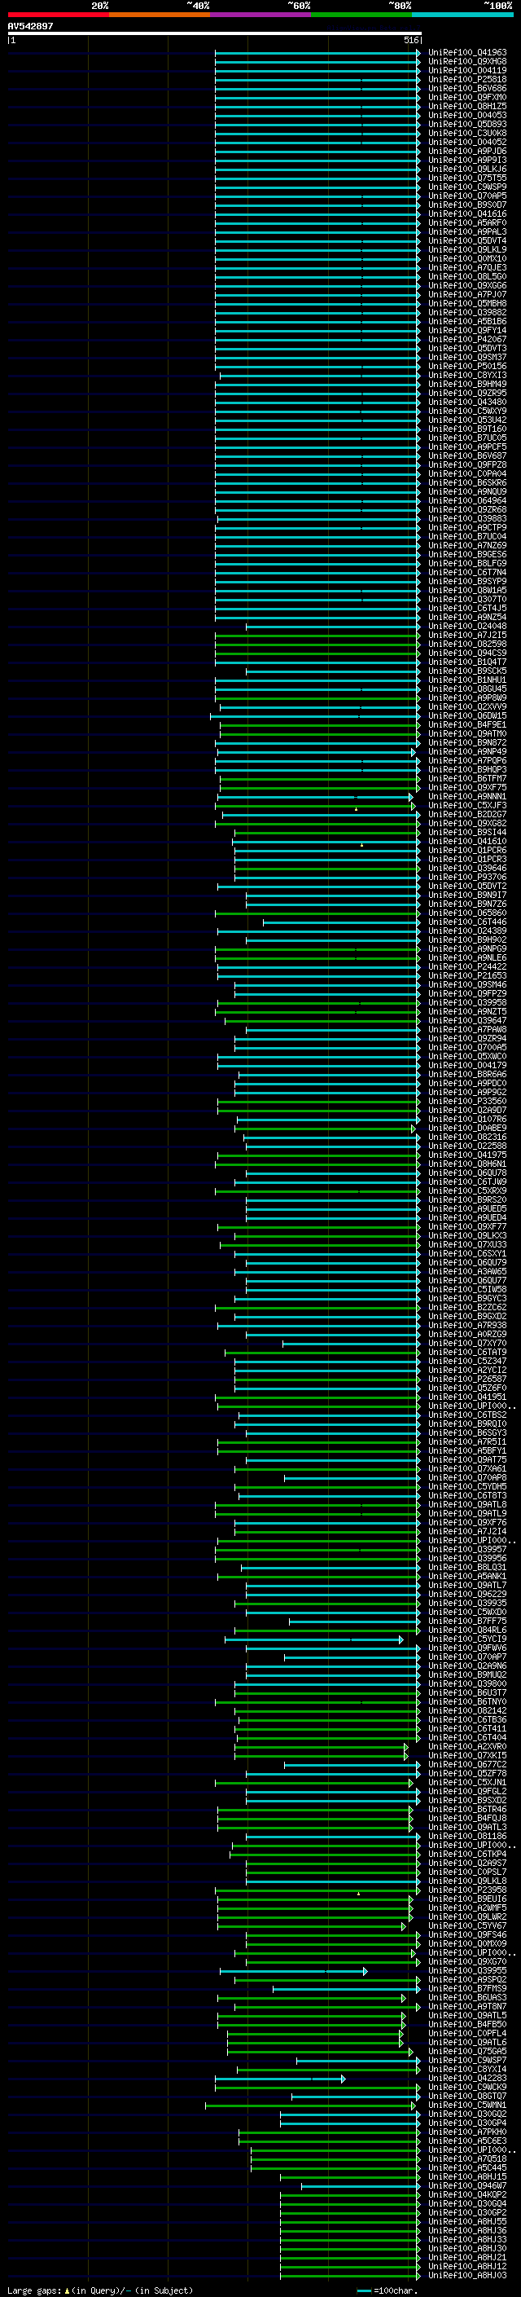The image size is (521, 2297).
Task: Select the UniRef100_Q5MBH8 label
Action: (x=467, y=303)
